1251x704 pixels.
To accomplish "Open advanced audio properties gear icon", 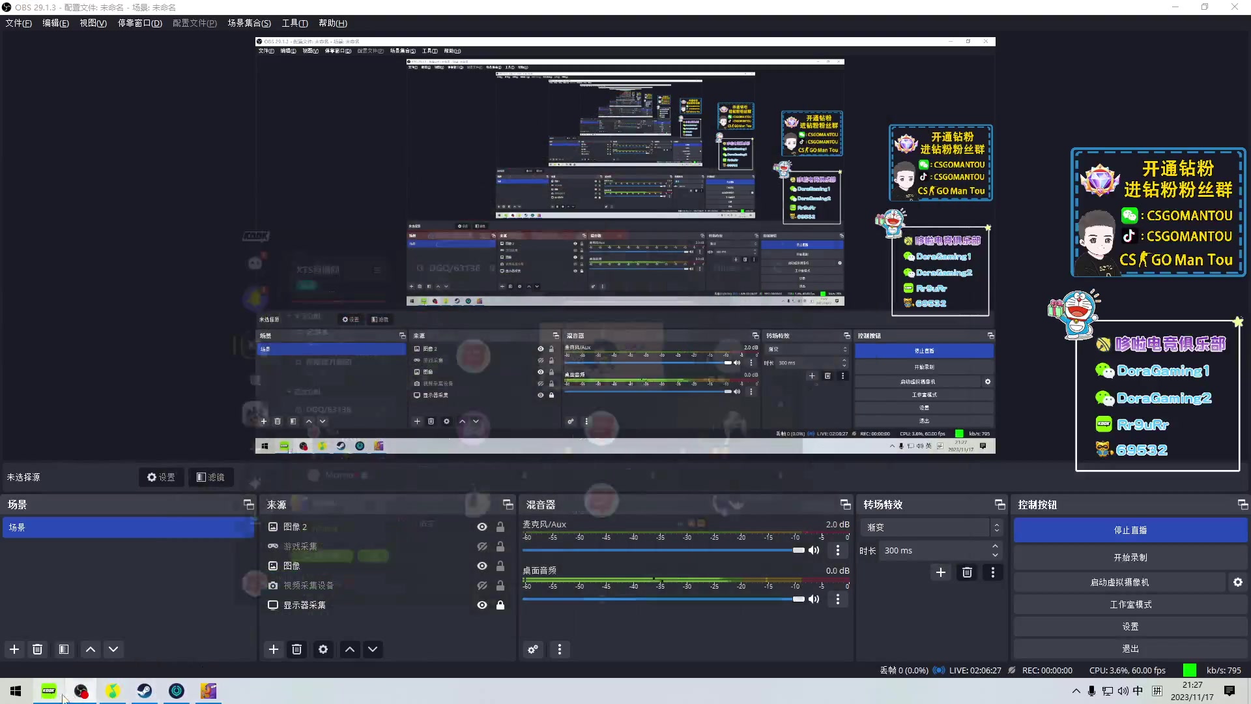I will (533, 649).
